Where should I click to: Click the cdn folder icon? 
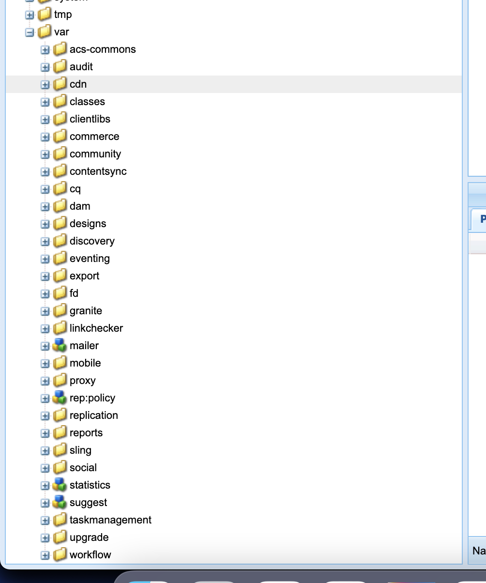click(x=60, y=84)
